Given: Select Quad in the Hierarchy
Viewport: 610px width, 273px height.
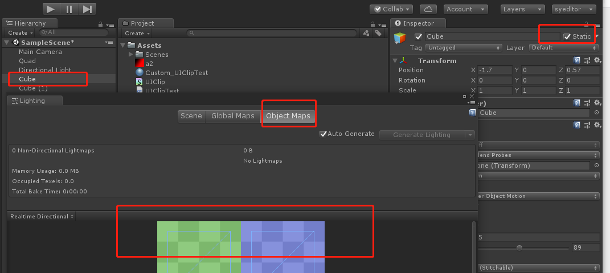Looking at the screenshot, I should click(27, 61).
